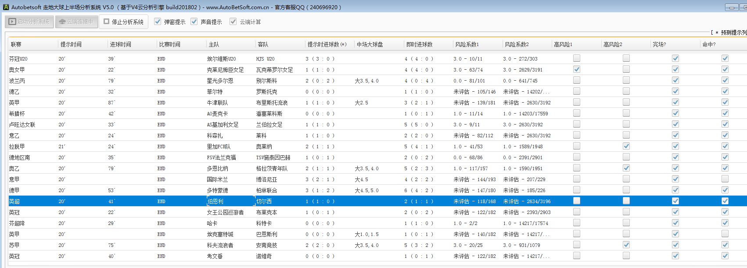
Task: Sort by the 进球时间 column header
Action: (x=121, y=44)
